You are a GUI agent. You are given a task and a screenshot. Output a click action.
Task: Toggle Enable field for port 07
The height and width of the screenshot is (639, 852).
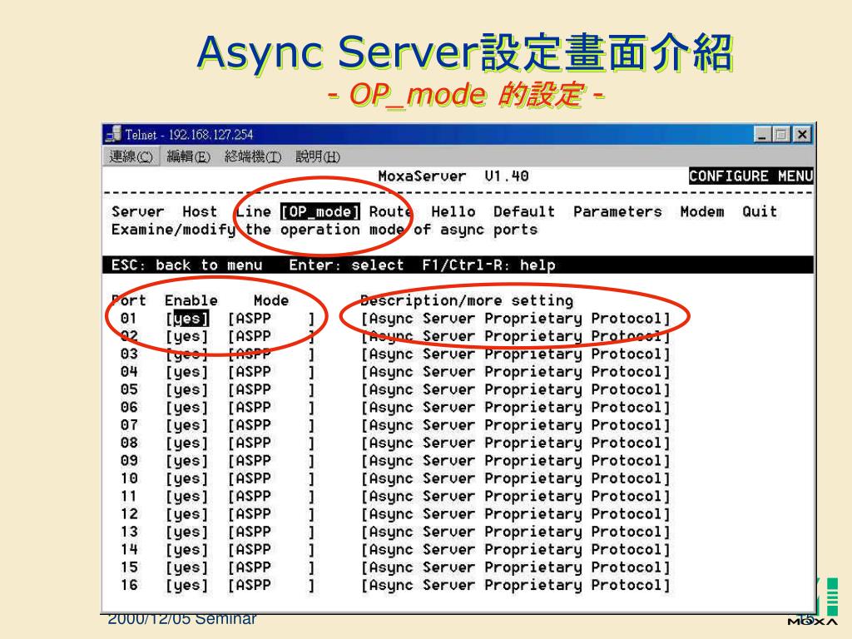[187, 425]
